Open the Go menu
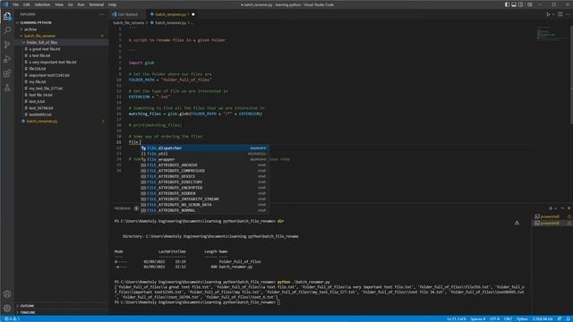 (71, 4)
